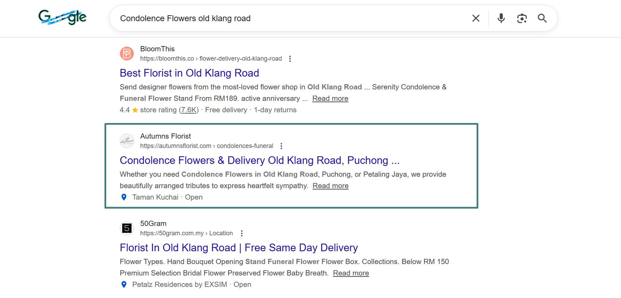This screenshot has width=621, height=298.
Task: Click the search magnifier icon
Action: coord(542,18)
